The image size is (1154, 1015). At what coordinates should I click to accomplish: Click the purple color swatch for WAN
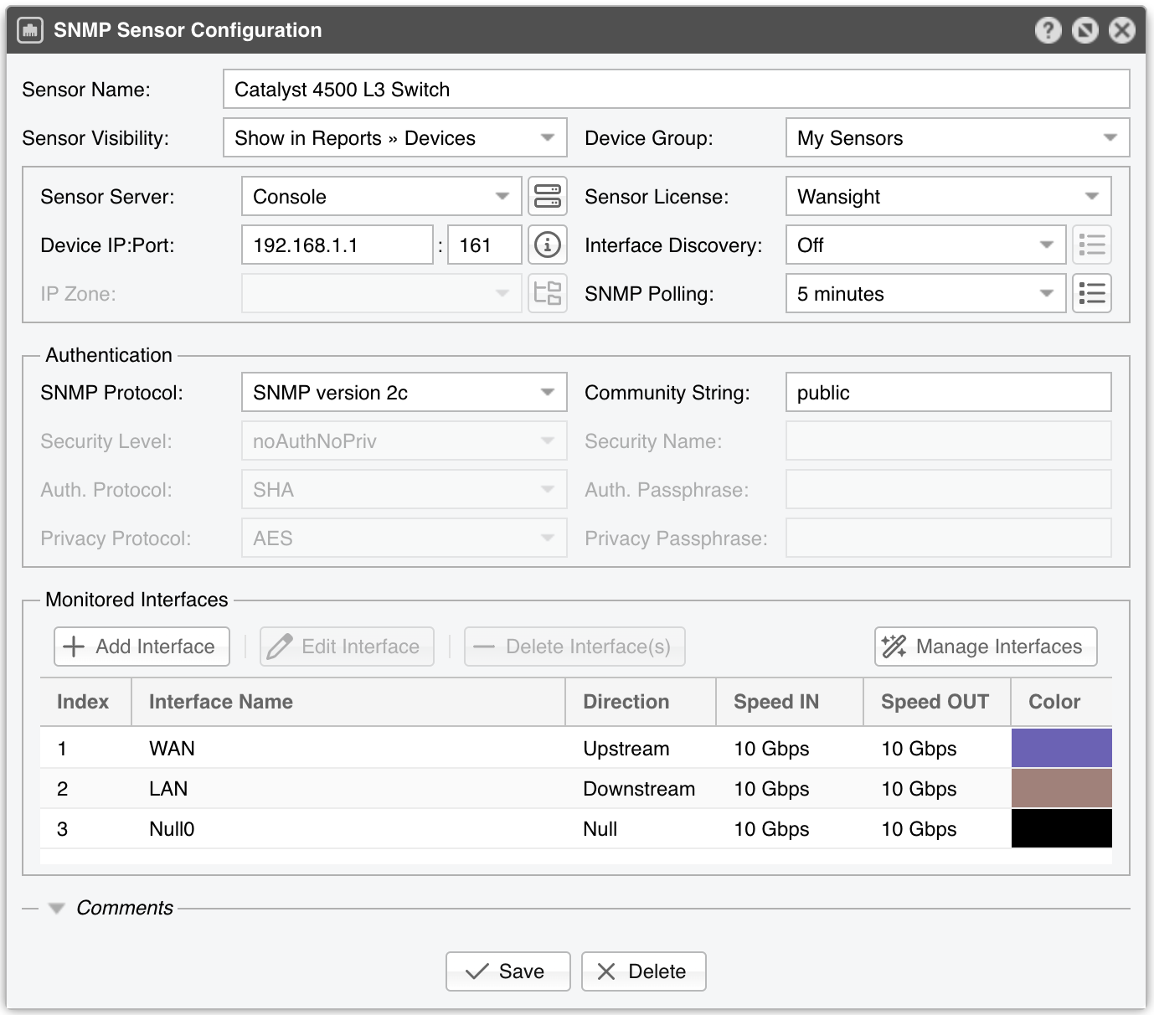coord(1061,749)
